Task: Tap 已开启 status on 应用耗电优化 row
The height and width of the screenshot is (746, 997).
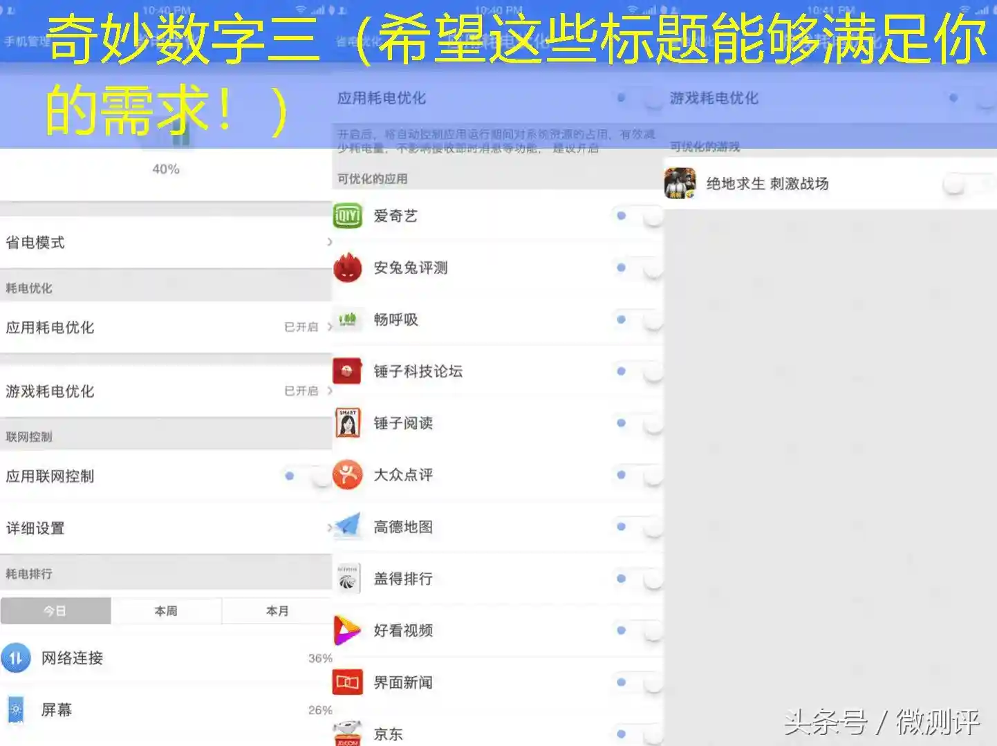Action: click(x=301, y=327)
